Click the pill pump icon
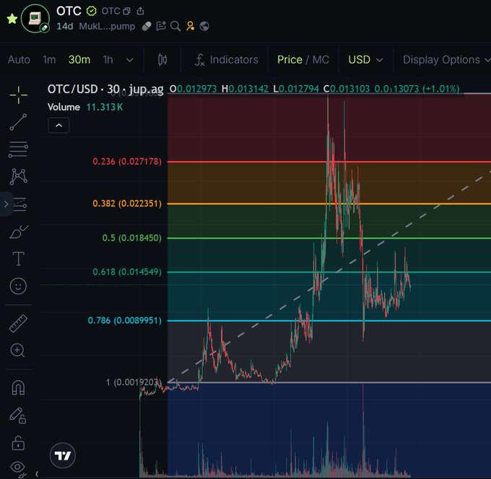The width and height of the screenshot is (491, 479). click(147, 26)
